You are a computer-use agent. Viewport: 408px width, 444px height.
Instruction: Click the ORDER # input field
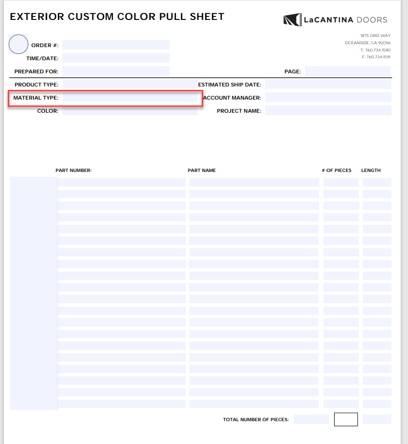point(116,45)
